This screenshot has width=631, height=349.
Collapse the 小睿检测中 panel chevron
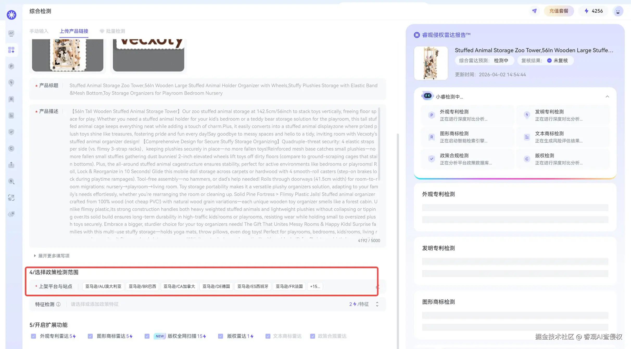pos(607,97)
